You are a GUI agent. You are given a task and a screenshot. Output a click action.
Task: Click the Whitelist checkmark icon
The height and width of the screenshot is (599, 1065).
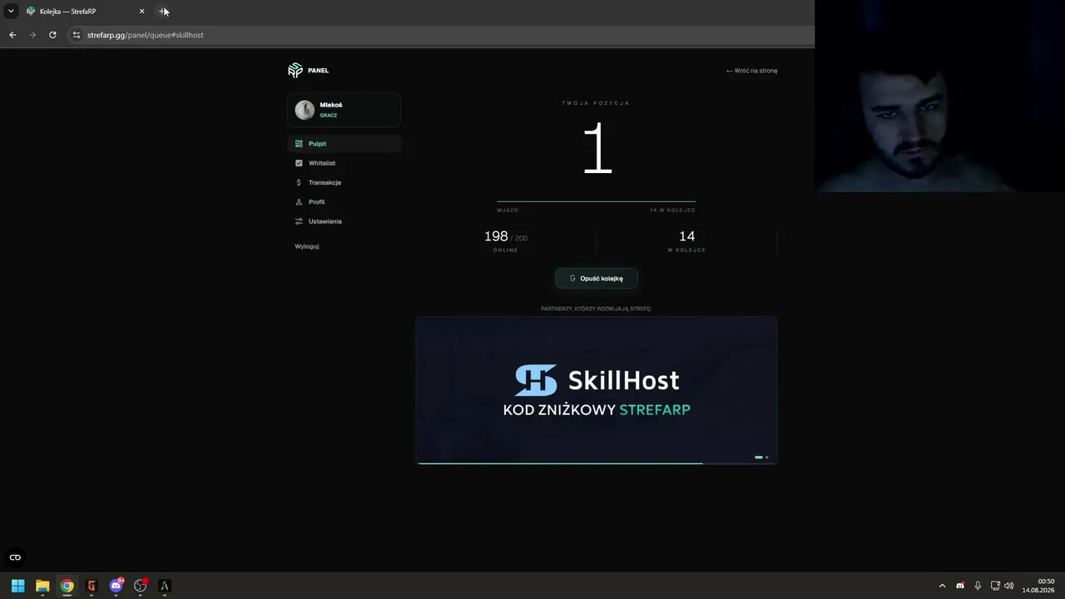[299, 163]
